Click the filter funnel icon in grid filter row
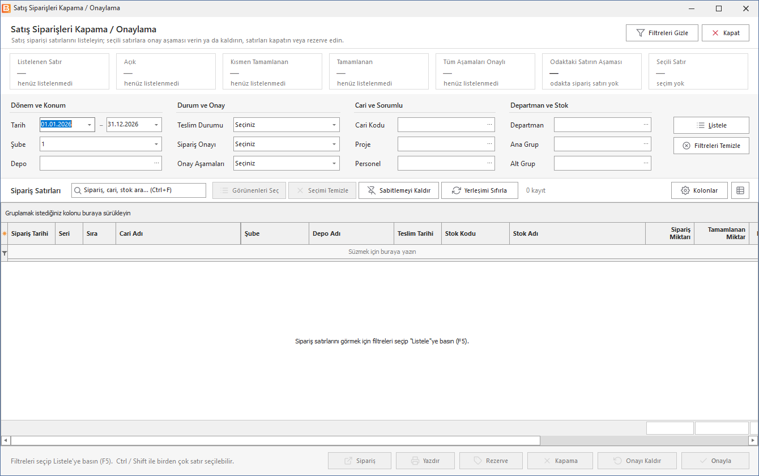This screenshot has width=759, height=476. coord(5,253)
